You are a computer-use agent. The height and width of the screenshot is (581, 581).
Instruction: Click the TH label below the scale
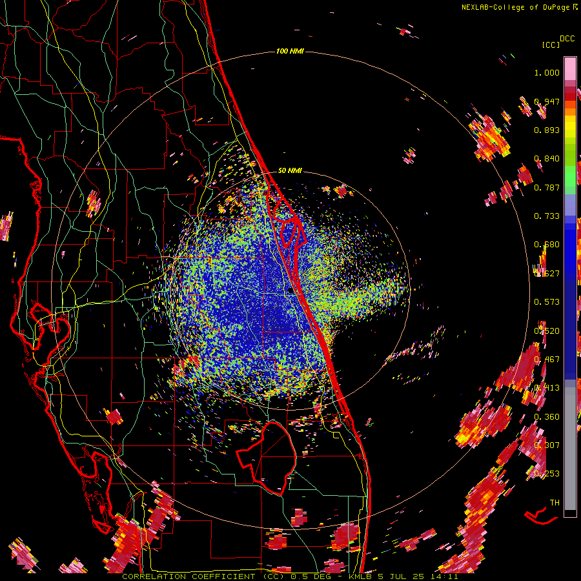click(x=555, y=503)
